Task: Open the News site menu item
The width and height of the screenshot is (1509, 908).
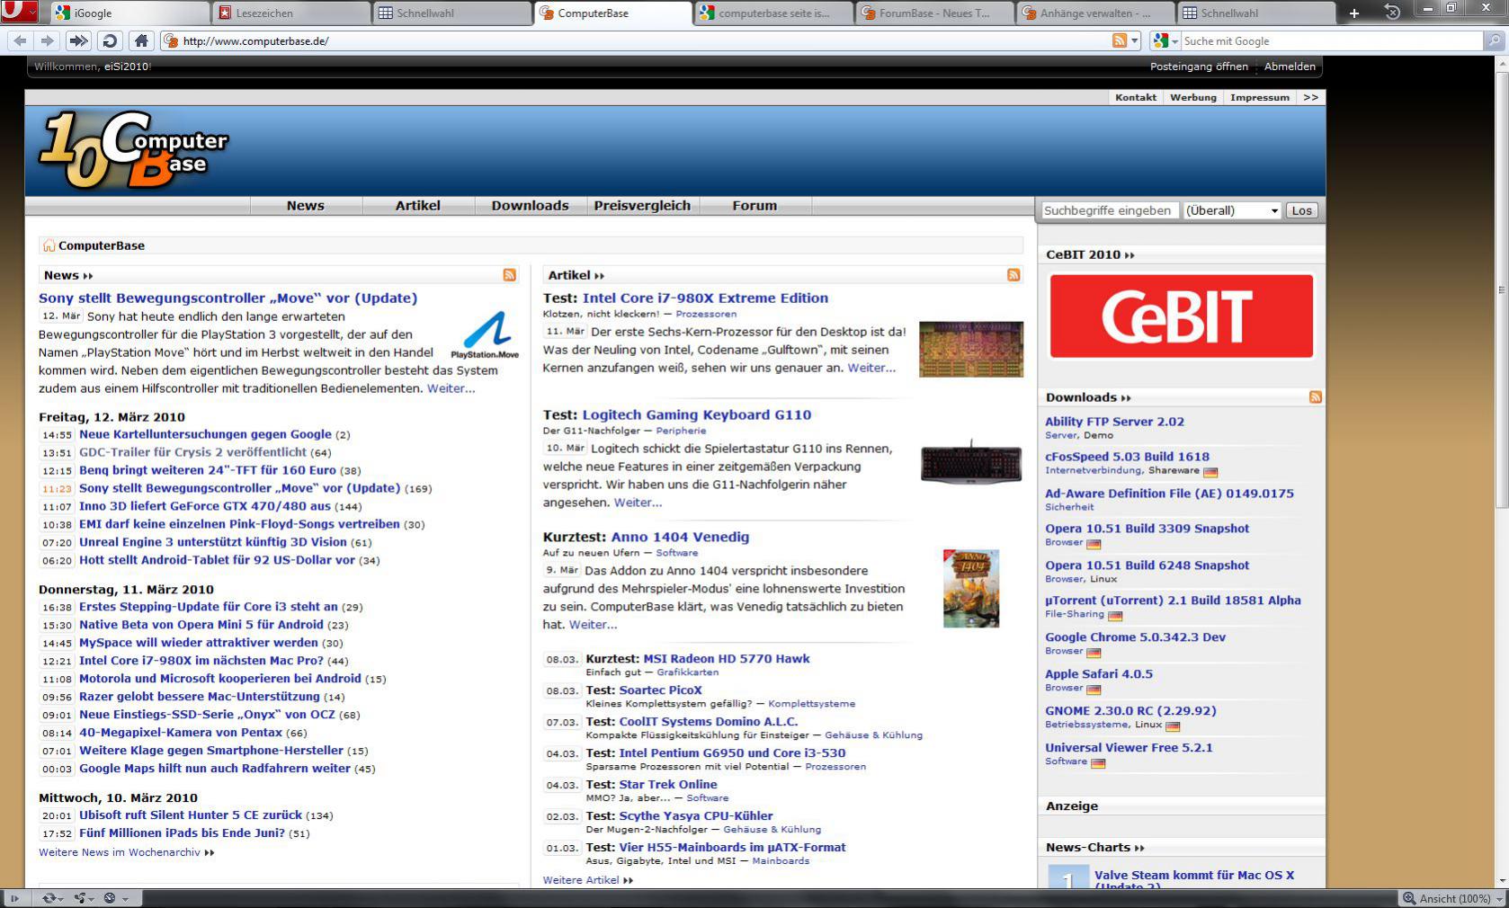Action: coord(306,206)
